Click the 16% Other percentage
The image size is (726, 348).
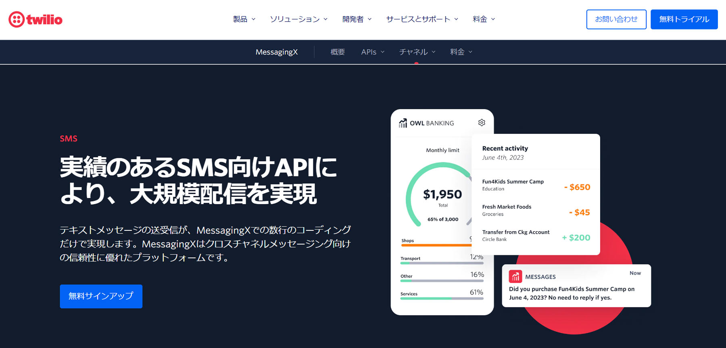[477, 275]
